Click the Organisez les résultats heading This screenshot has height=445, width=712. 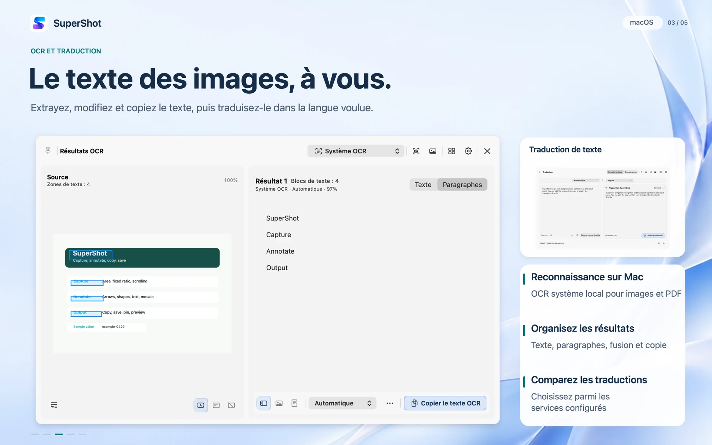click(x=583, y=329)
